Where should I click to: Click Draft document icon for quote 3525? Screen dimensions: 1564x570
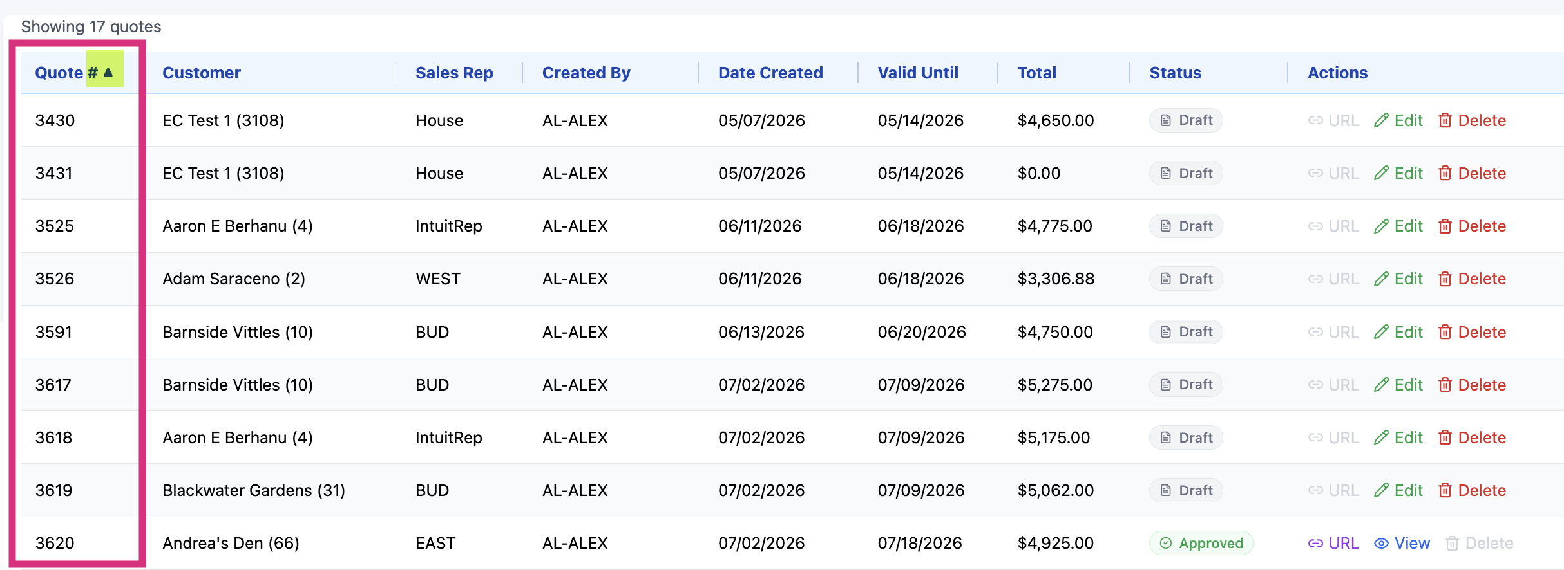coord(1166,226)
